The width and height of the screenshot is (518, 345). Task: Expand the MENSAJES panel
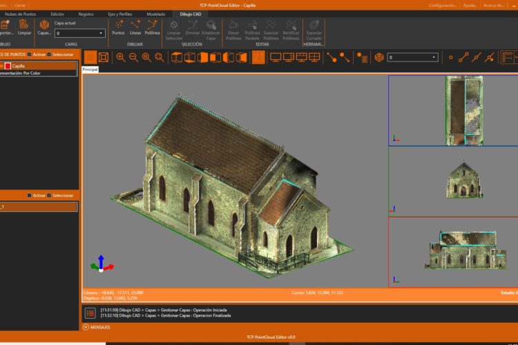(x=86, y=327)
